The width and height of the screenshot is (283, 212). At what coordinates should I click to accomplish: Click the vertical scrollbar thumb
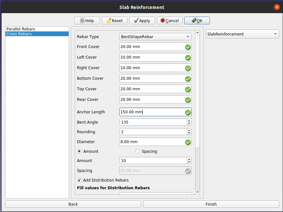coord(197,91)
